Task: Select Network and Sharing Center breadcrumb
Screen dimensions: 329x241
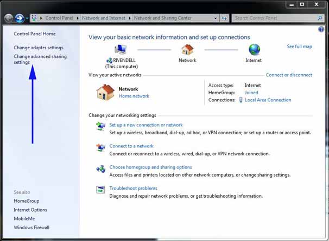Action: (x=163, y=18)
